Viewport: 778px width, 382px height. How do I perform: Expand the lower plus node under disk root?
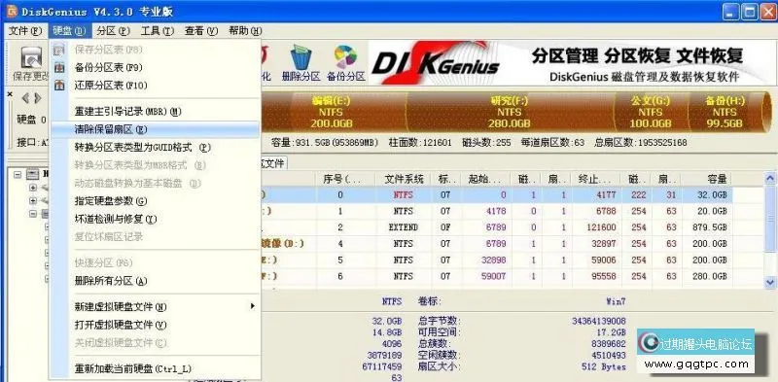[33, 201]
